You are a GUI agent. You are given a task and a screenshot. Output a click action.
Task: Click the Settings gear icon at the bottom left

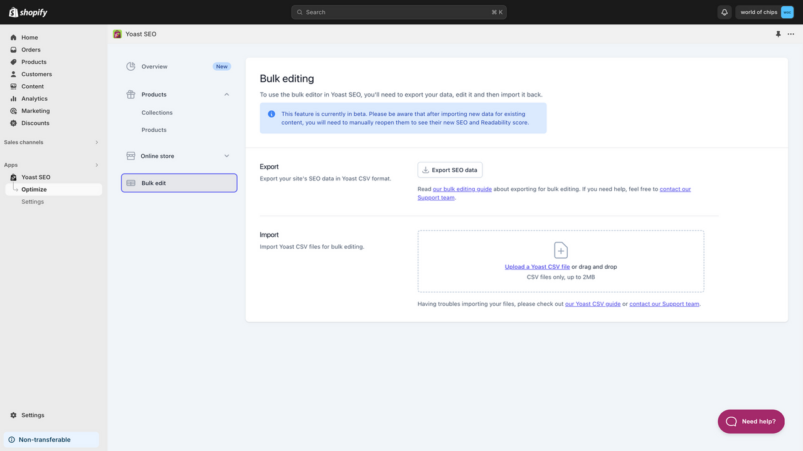click(13, 415)
